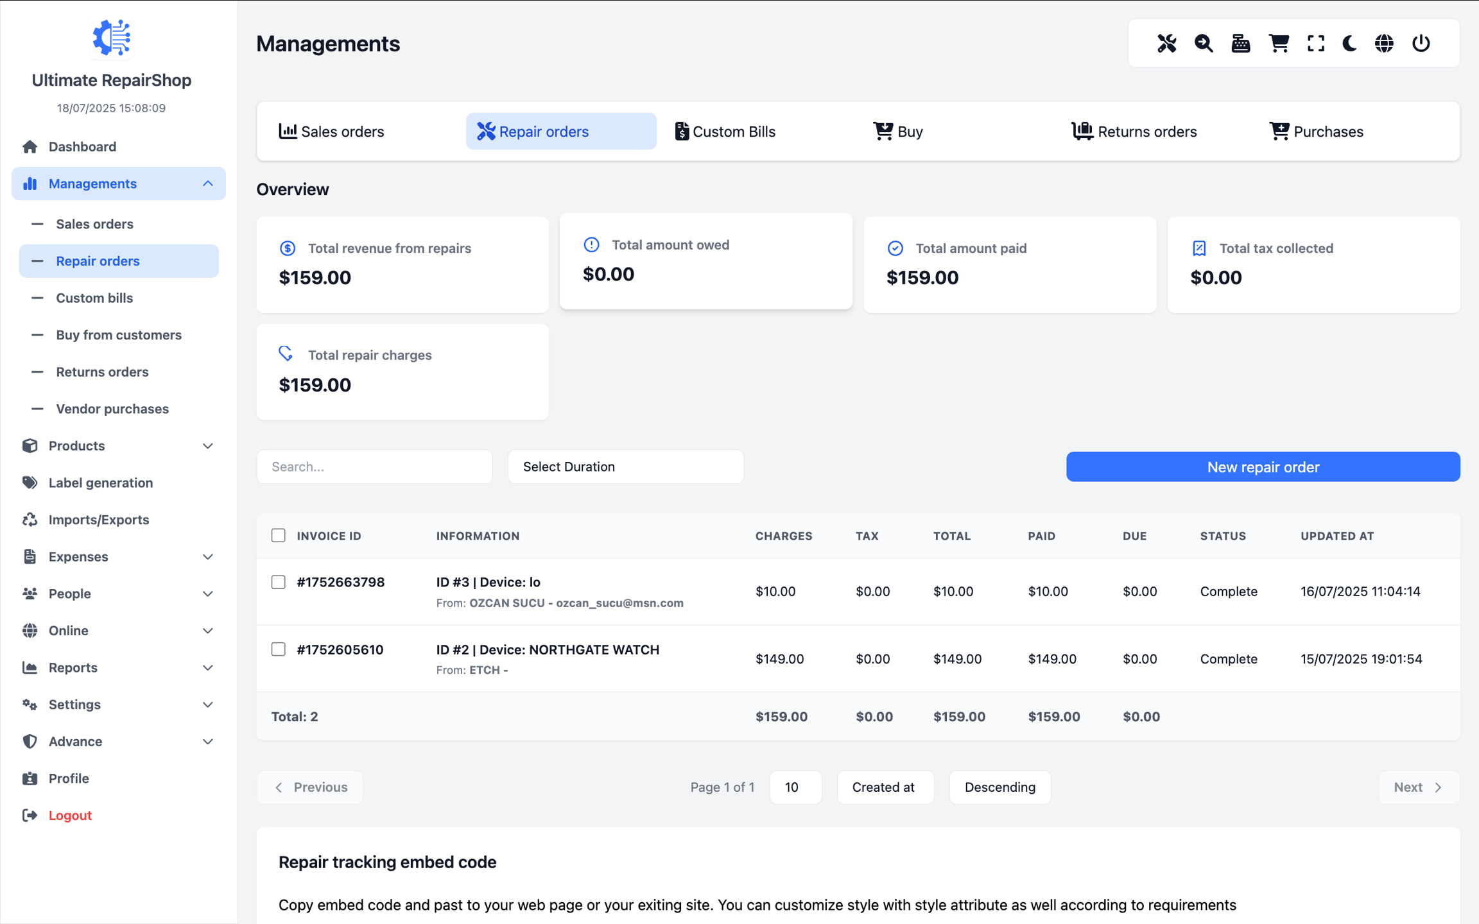Expand the Products sidebar menu
The image size is (1479, 924).
coord(118,445)
